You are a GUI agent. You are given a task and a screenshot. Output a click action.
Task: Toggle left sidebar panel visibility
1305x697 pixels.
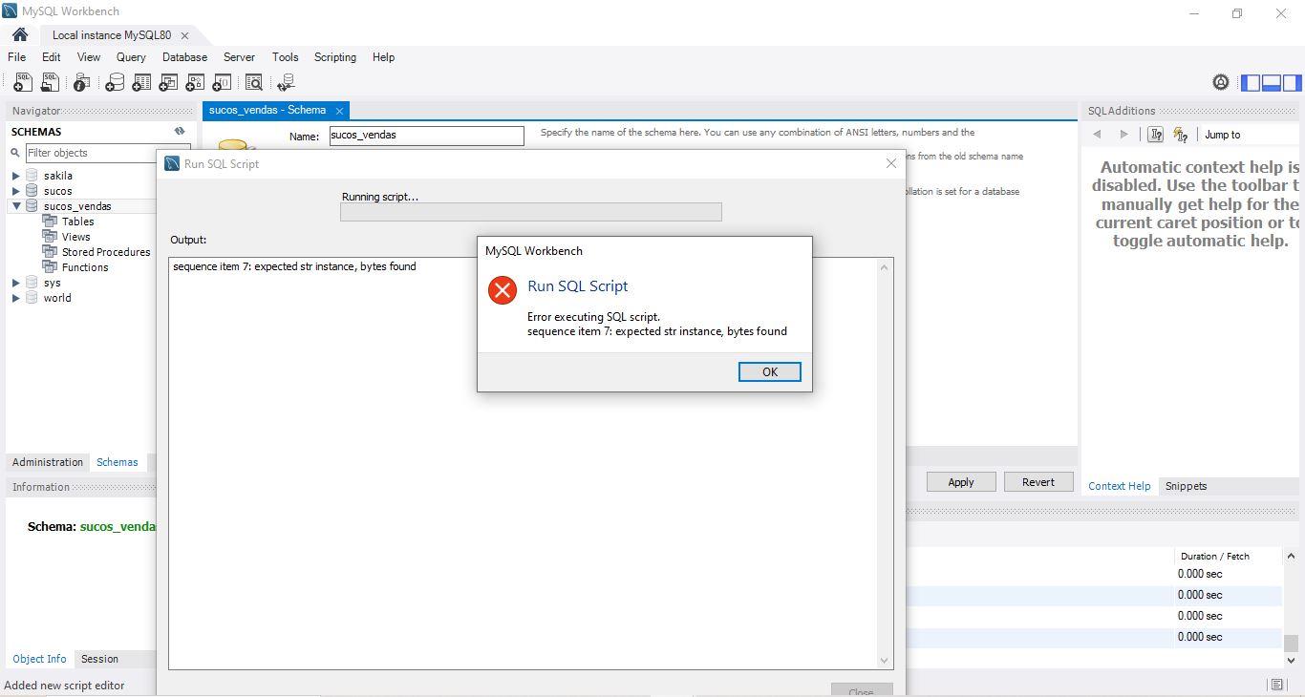(x=1251, y=83)
